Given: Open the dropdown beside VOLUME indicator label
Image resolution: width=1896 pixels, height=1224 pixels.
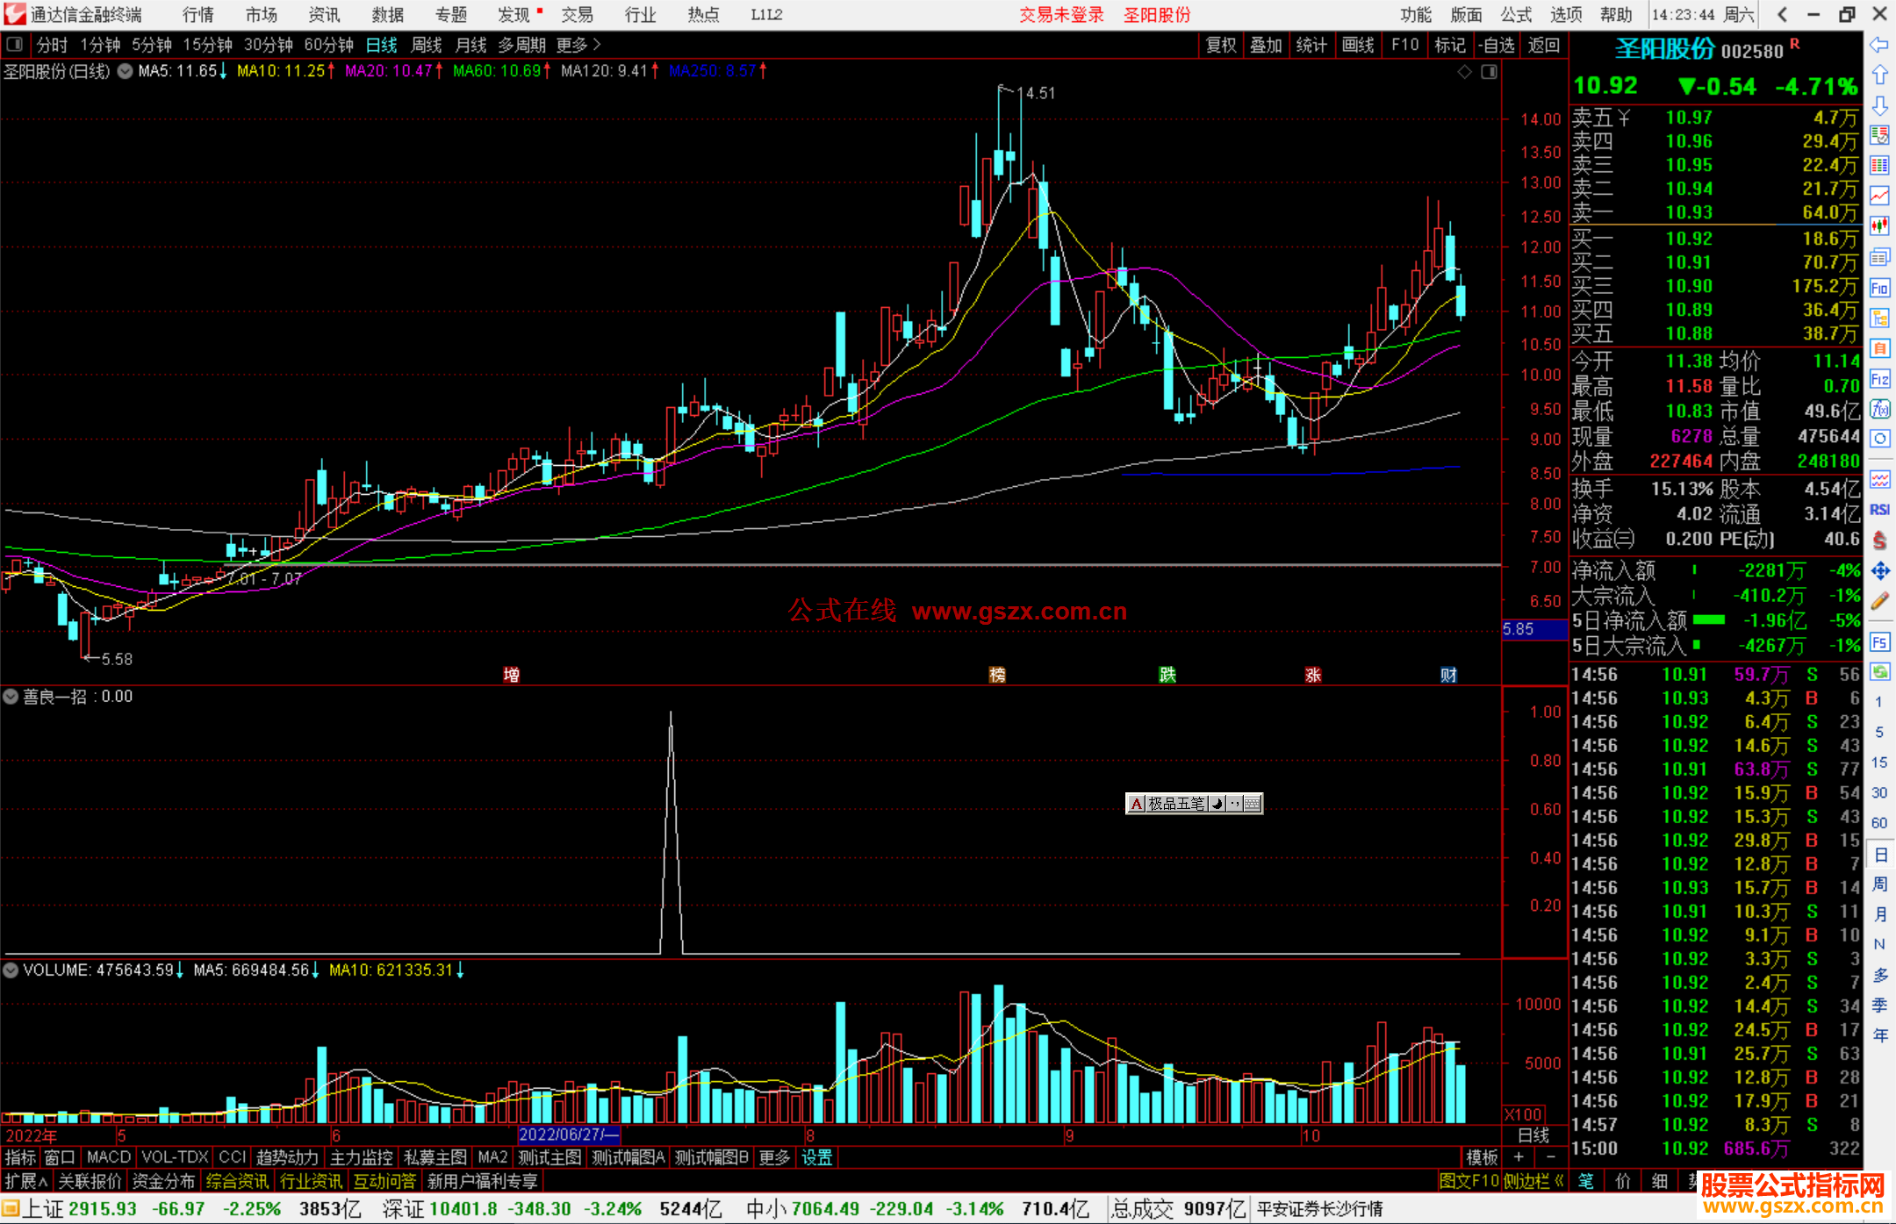Looking at the screenshot, I should pos(11,970).
